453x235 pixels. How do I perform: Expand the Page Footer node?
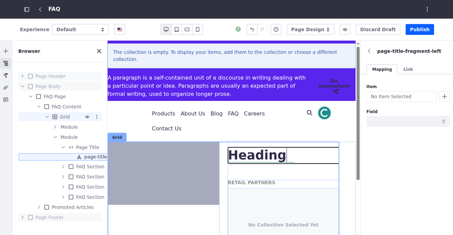click(x=23, y=217)
